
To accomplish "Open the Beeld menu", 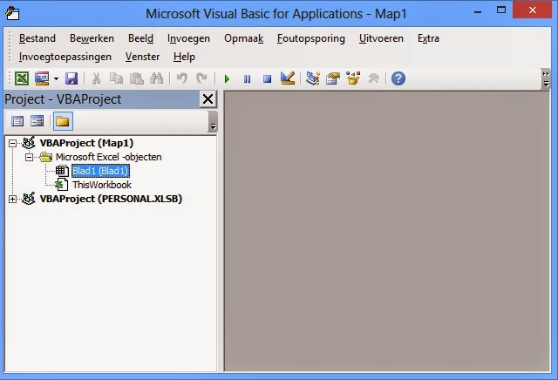I will pyautogui.click(x=140, y=38).
